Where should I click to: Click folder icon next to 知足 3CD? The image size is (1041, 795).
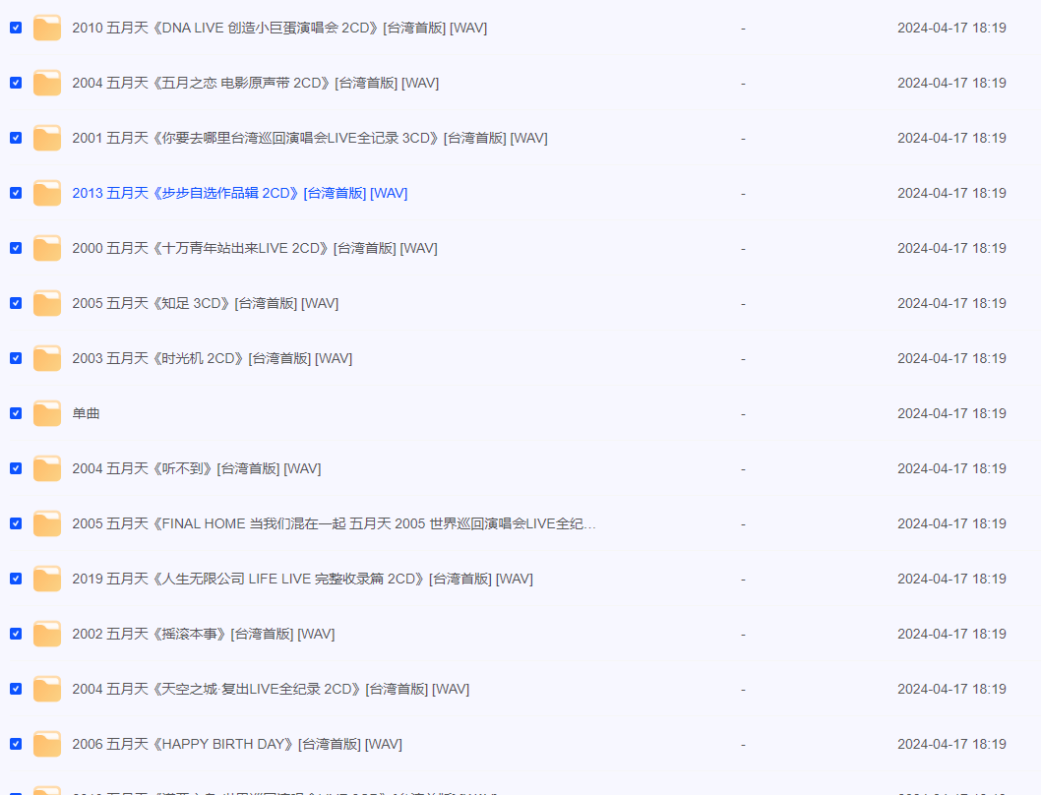tap(47, 304)
